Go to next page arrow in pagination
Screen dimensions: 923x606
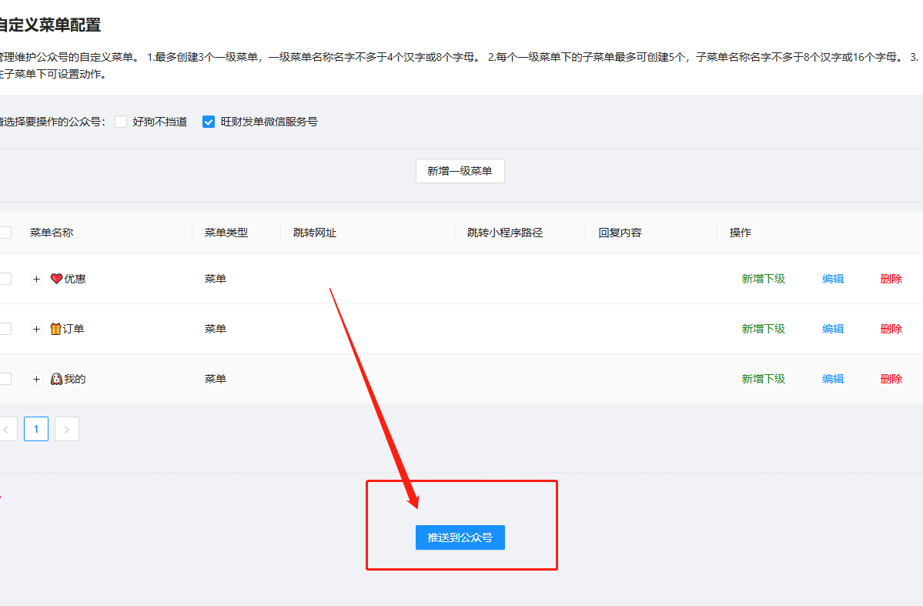click(67, 430)
